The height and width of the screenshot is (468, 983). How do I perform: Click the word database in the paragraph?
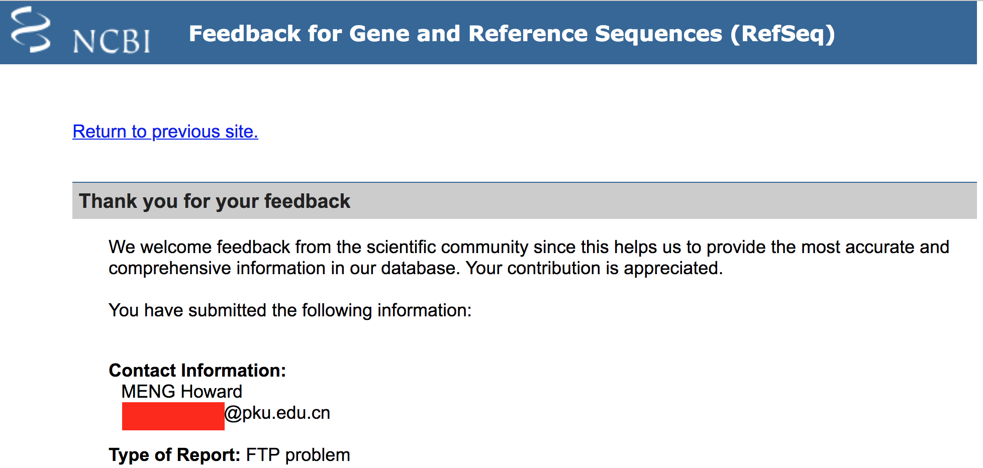418,268
